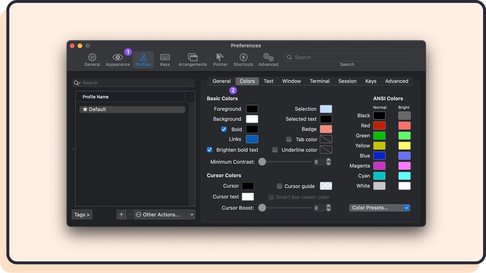Click the Tags > button
This screenshot has height=273, width=486.
(x=82, y=215)
